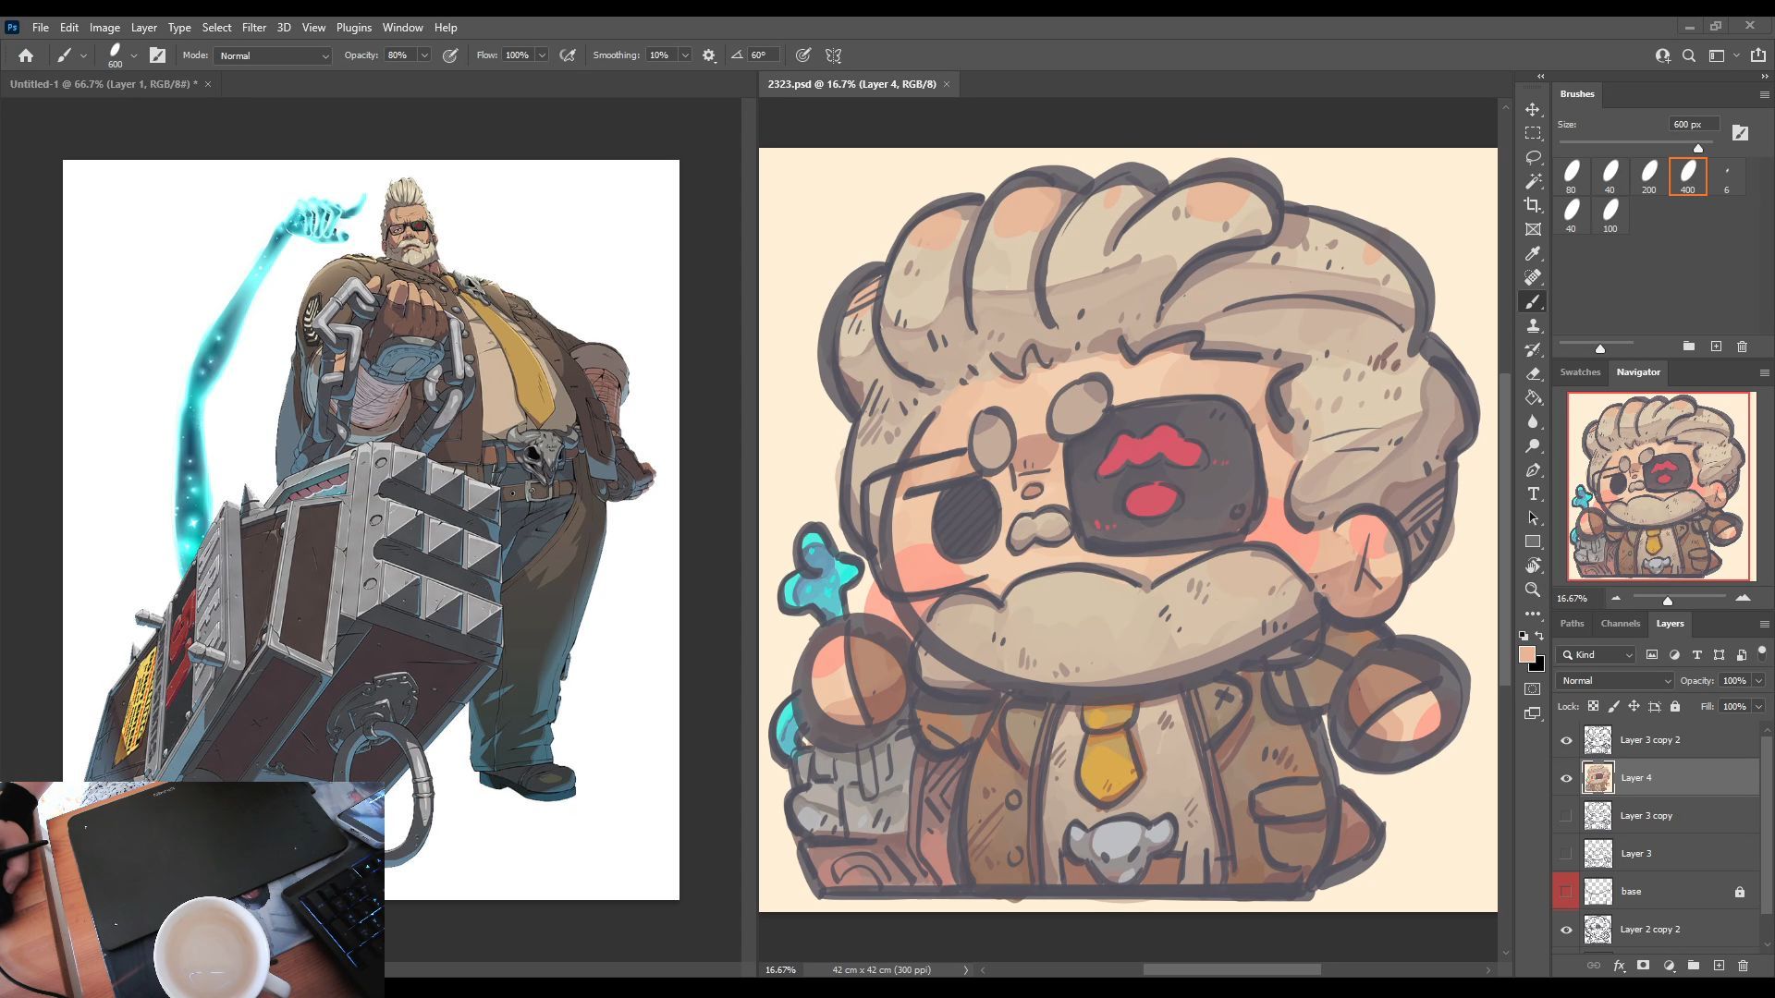Select the History Brush tool
Image resolution: width=1775 pixels, height=998 pixels.
pyautogui.click(x=1533, y=350)
